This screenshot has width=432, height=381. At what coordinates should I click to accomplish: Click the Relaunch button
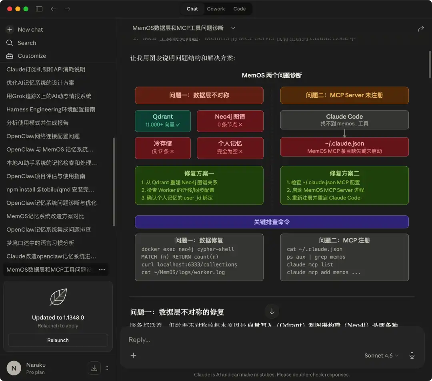point(58,340)
